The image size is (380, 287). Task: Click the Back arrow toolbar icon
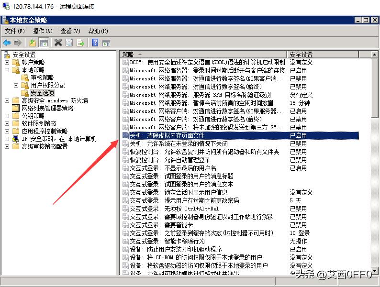point(7,43)
